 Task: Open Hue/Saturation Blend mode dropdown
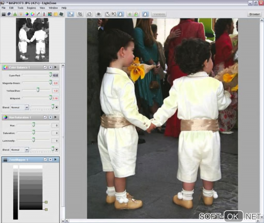point(20,150)
